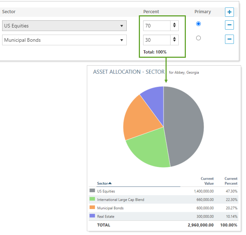Click the Current Value column header

point(207,181)
